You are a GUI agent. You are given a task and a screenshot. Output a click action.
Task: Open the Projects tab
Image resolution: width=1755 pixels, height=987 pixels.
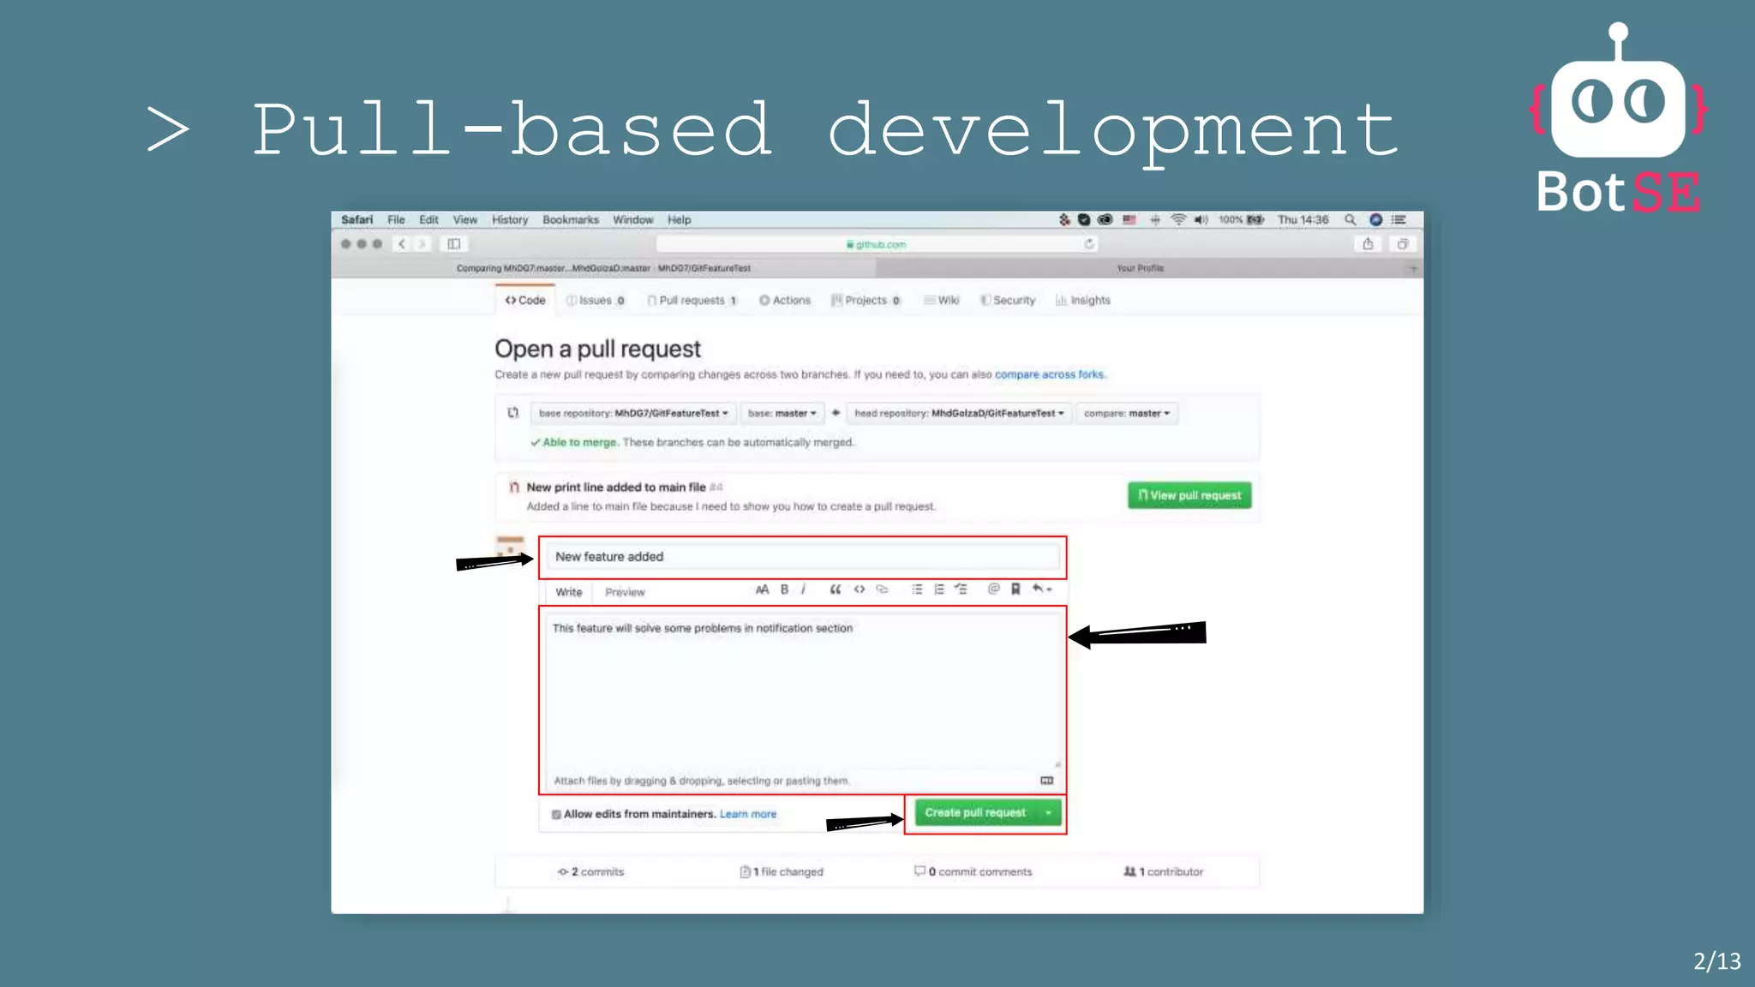coord(866,301)
